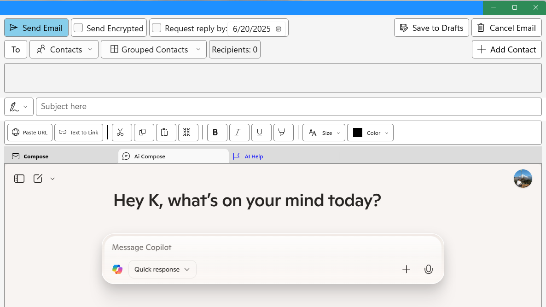
Task: Open the Quick response mode dropdown
Action: [162, 270]
